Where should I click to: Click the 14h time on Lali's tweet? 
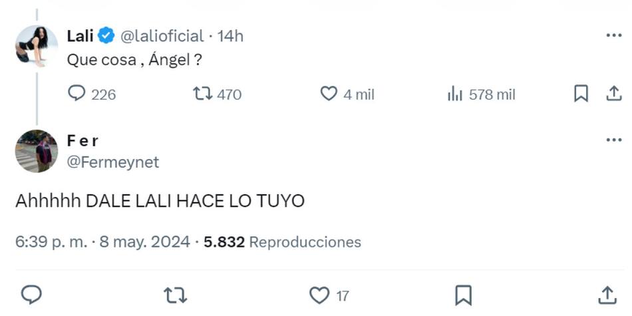pos(230,36)
